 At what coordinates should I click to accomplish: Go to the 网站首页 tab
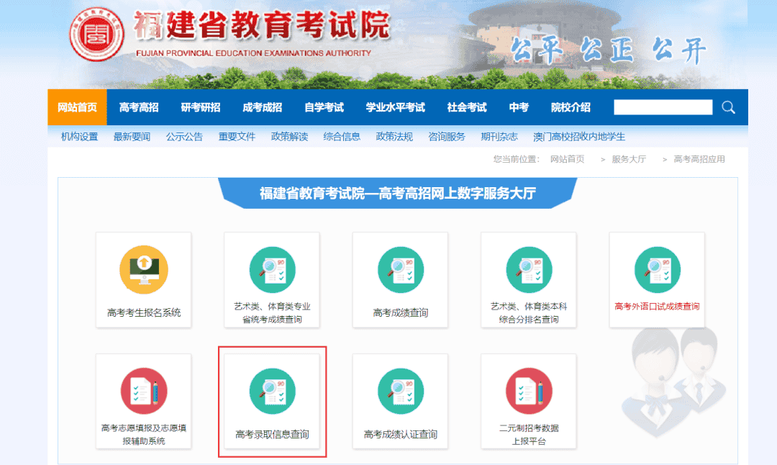pyautogui.click(x=77, y=107)
